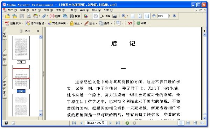
Task: Set Fit Page view
Action: pos(140,16)
